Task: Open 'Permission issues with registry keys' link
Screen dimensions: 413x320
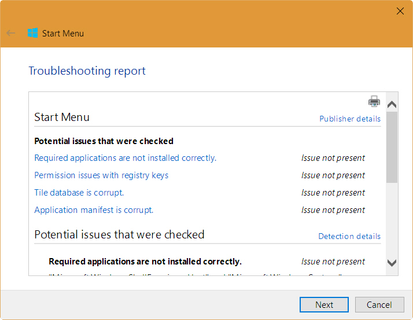Action: pos(101,175)
